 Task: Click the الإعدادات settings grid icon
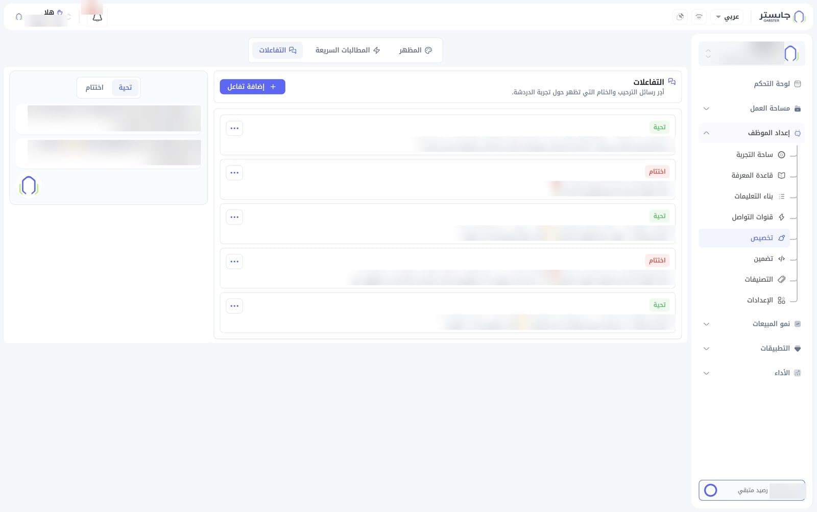coord(781,300)
